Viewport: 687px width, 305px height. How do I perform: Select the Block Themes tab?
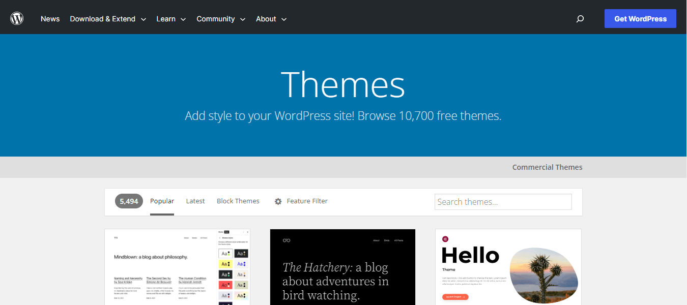238,201
